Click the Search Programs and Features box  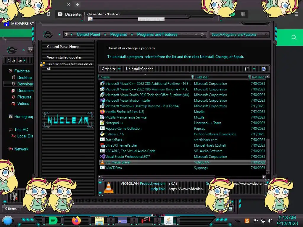click(239, 35)
